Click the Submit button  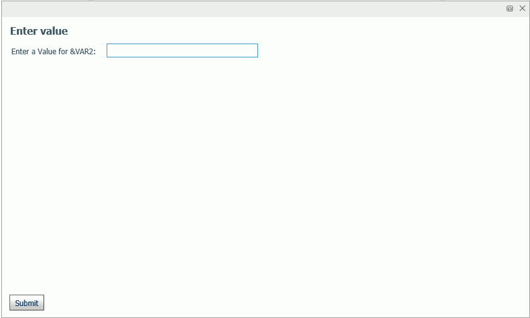(26, 302)
